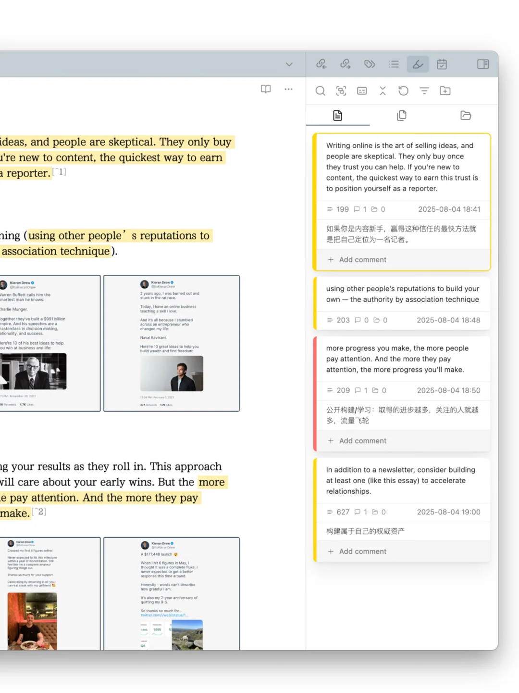Select the highlighter annotation tool

pyautogui.click(x=418, y=64)
